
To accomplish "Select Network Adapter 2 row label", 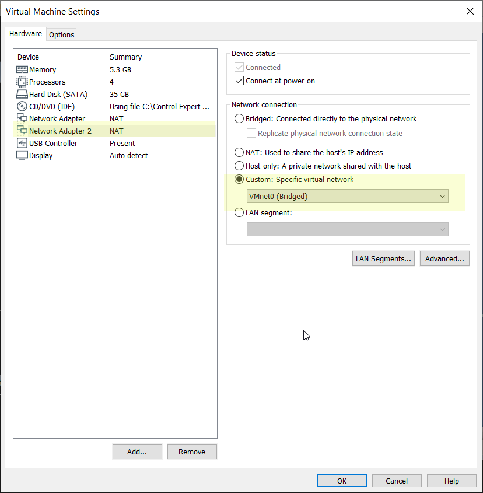I will click(60, 131).
